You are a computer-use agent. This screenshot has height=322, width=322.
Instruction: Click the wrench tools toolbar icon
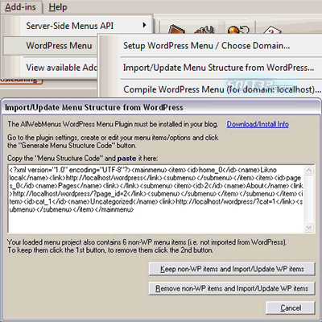[x=204, y=30]
